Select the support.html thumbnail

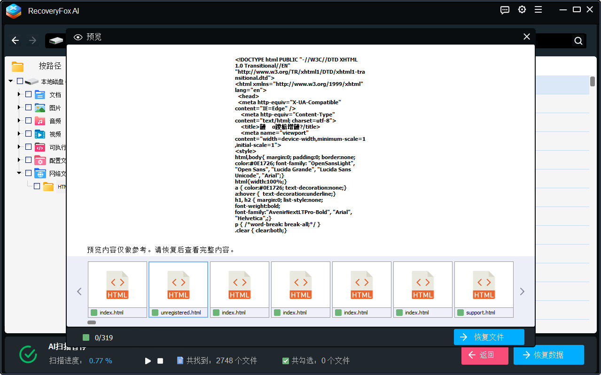click(484, 285)
